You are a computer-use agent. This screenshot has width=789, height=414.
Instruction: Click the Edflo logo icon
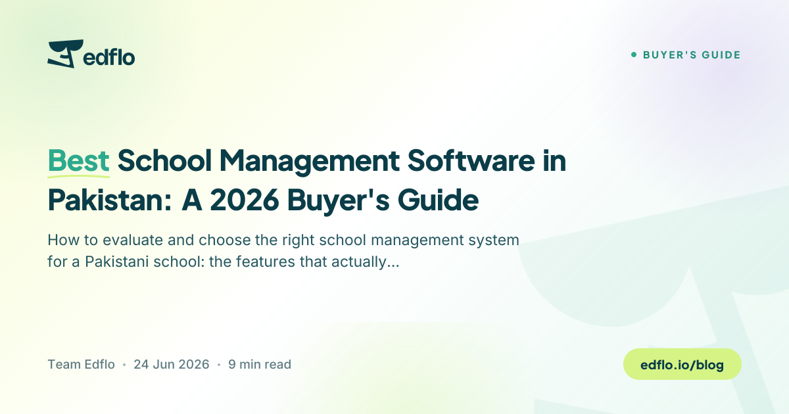click(x=65, y=53)
